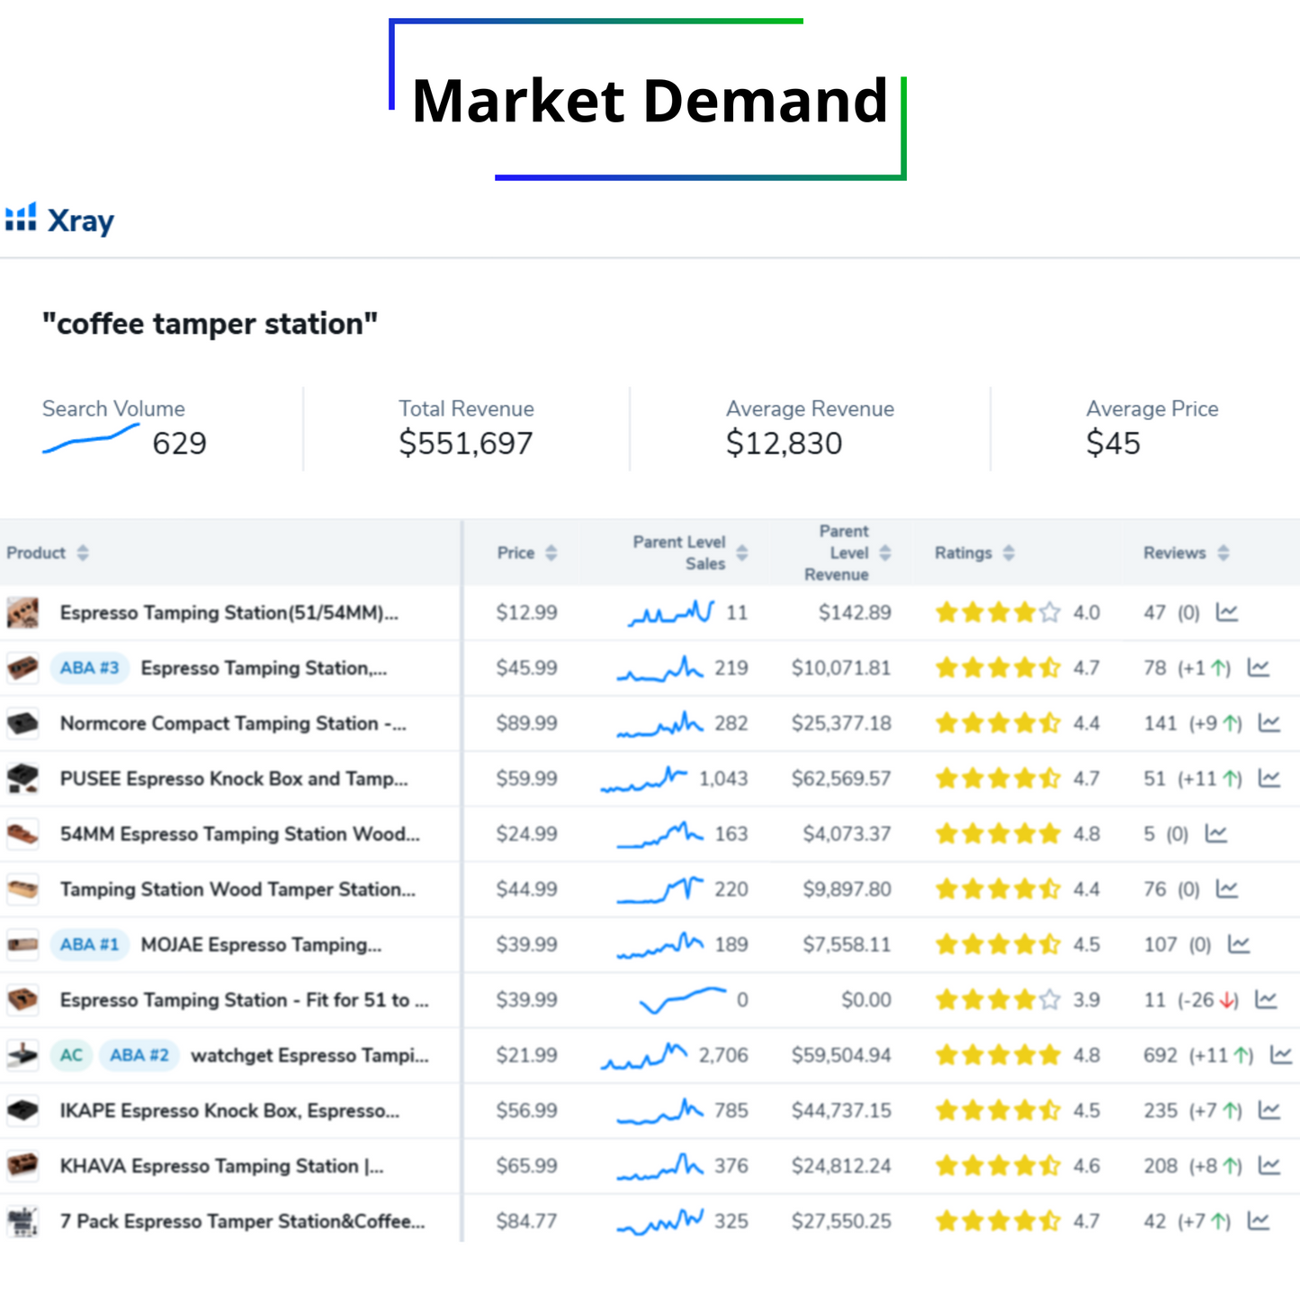The image size is (1300, 1300).
Task: Open Normcore Compact Tamping Station product link
Action: 233,723
